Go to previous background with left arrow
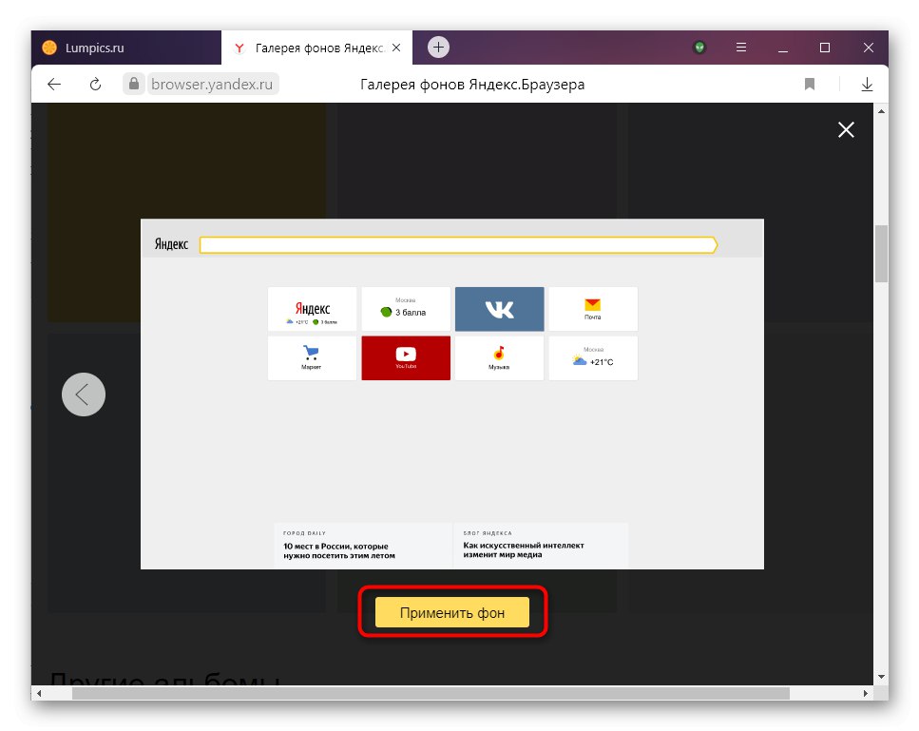This screenshot has width=919, height=731. click(x=84, y=394)
